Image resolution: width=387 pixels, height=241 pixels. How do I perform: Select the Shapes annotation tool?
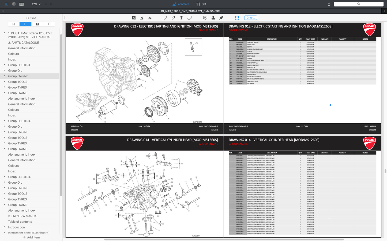(189, 18)
